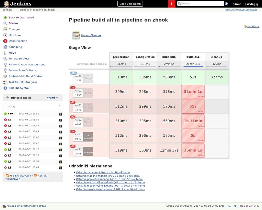Click Pomóż nam przetłumaczyć stronę link
Viewport: 262px width, 210px height.
tap(26, 206)
